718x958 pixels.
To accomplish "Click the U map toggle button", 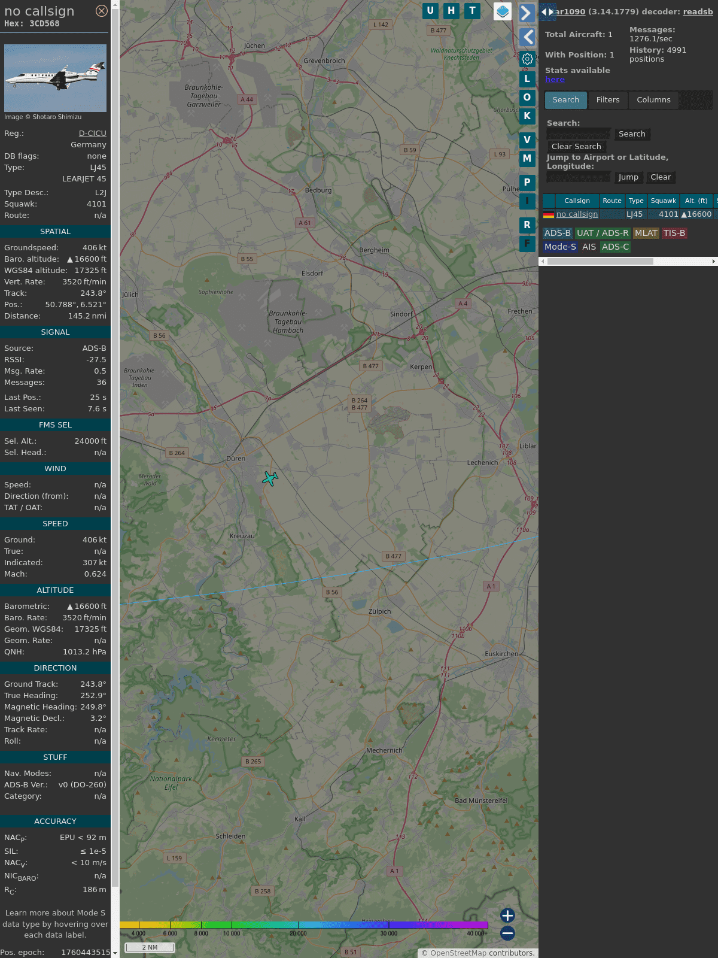I will [430, 11].
